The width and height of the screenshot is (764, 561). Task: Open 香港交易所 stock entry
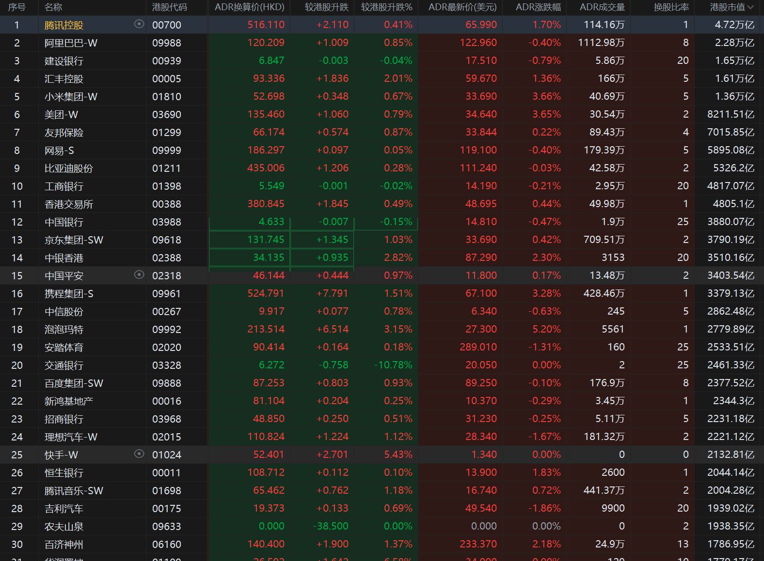[69, 204]
